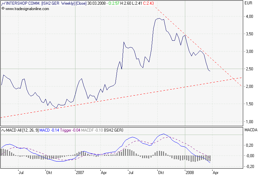Screen dimensions: 259x175
Task: Click the grey MACDF -0.10 value
Action: 92,130
